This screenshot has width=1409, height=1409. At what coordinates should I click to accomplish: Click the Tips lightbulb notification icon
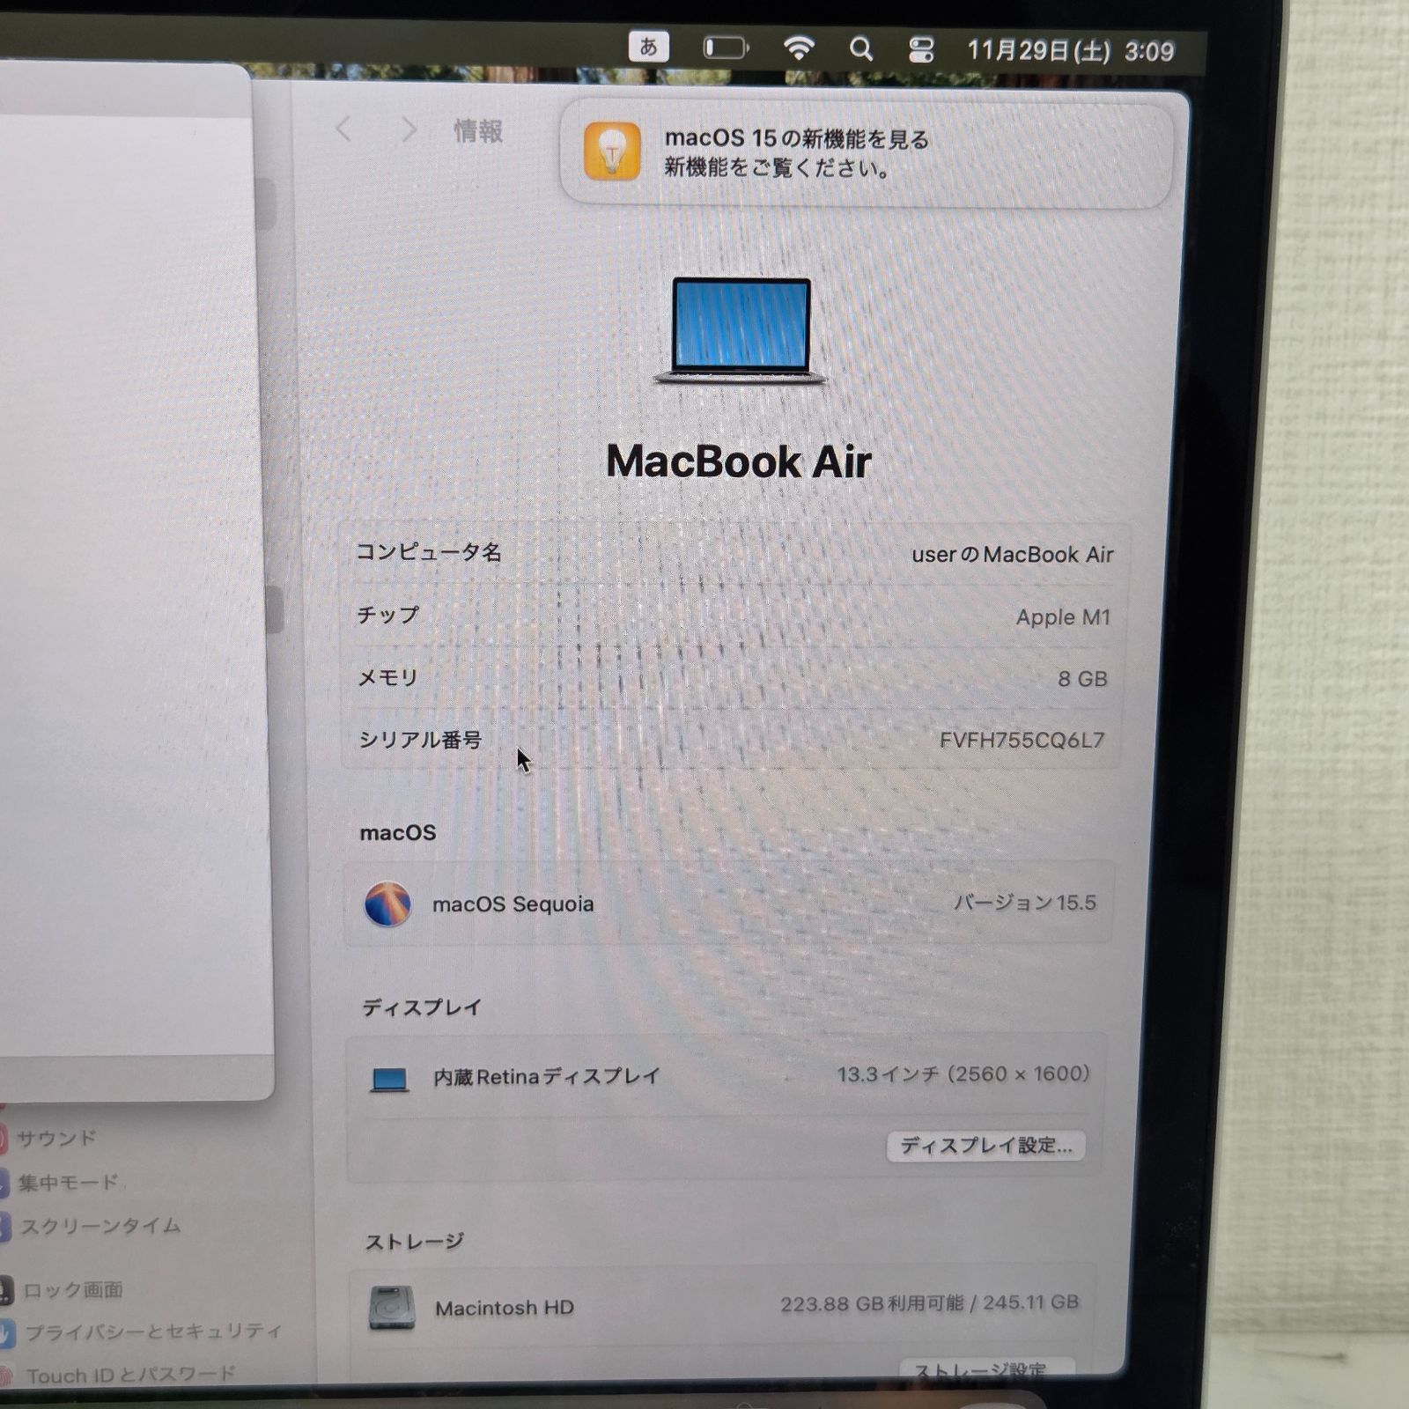click(x=612, y=151)
